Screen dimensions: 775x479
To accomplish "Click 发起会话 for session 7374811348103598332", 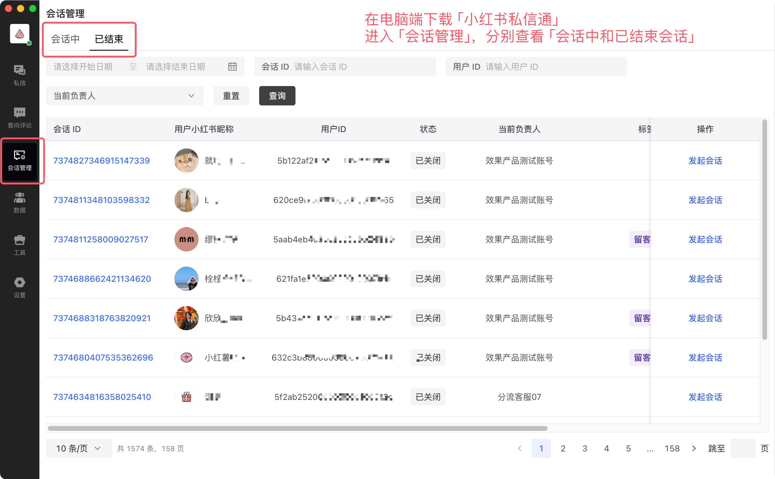I will point(705,200).
